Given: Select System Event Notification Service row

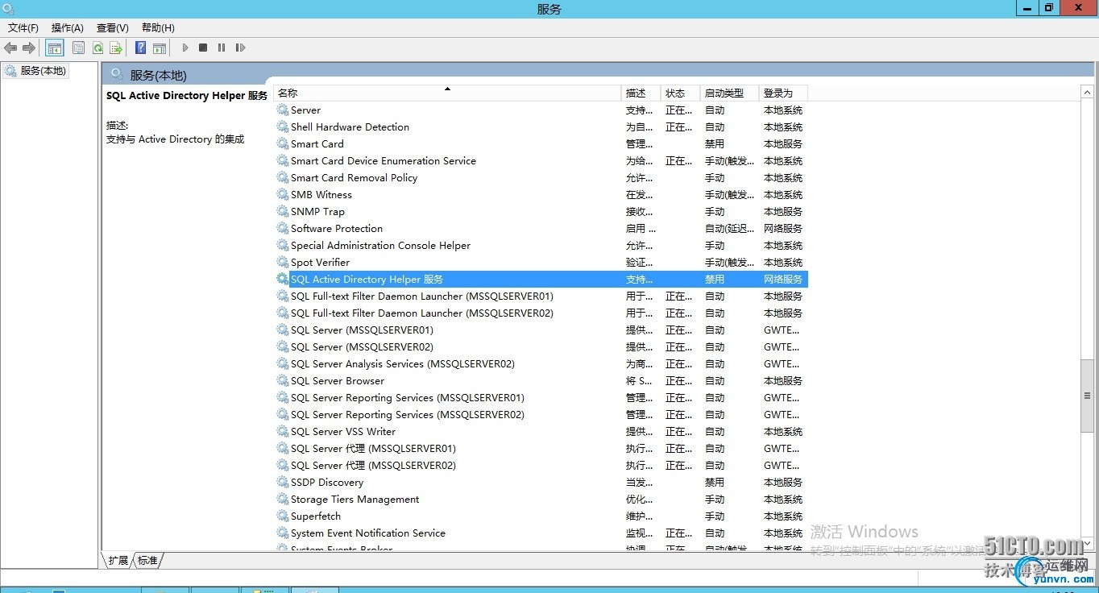Looking at the screenshot, I should pos(541,533).
